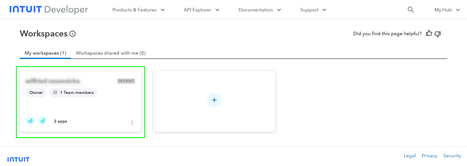Click the thumbs down feedback icon
467x166 pixels.
click(x=438, y=33)
